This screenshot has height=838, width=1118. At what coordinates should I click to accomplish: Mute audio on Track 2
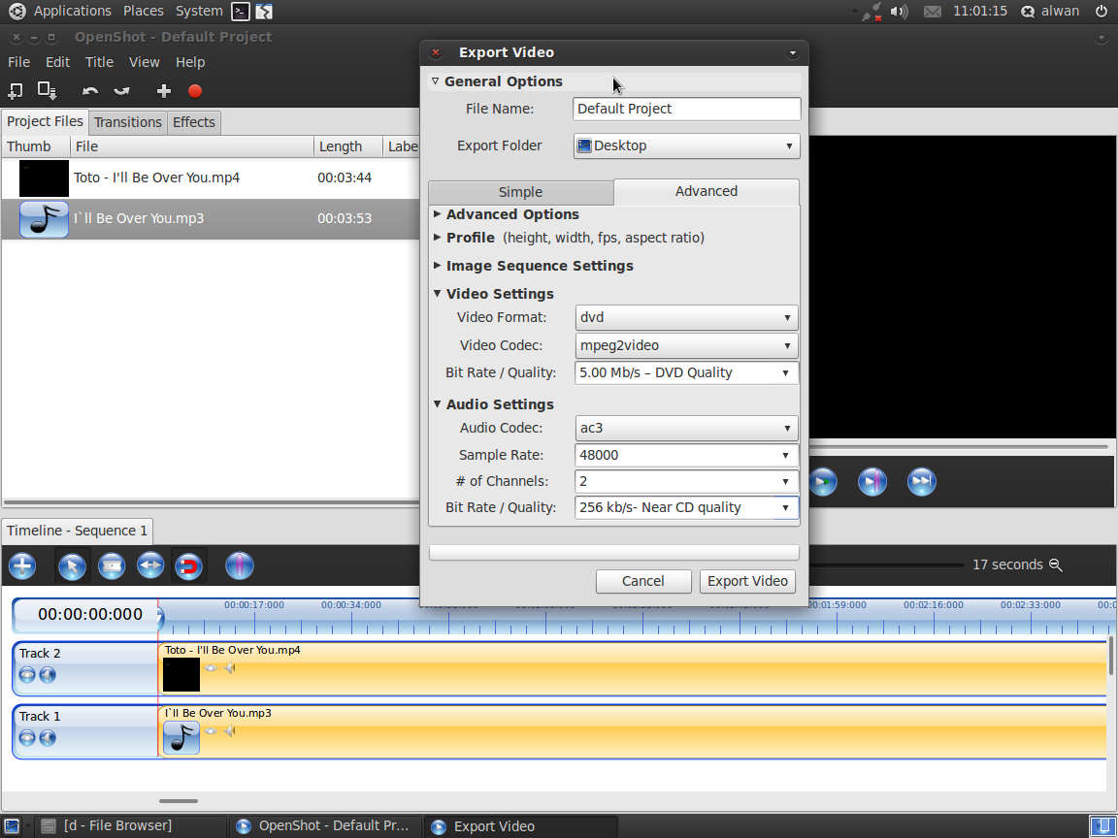47,675
